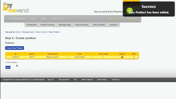Image resolution: width=176 pixels, height=99 pixels.
Task: Click the Step 2 : Create product heading
Action: pos(21,38)
